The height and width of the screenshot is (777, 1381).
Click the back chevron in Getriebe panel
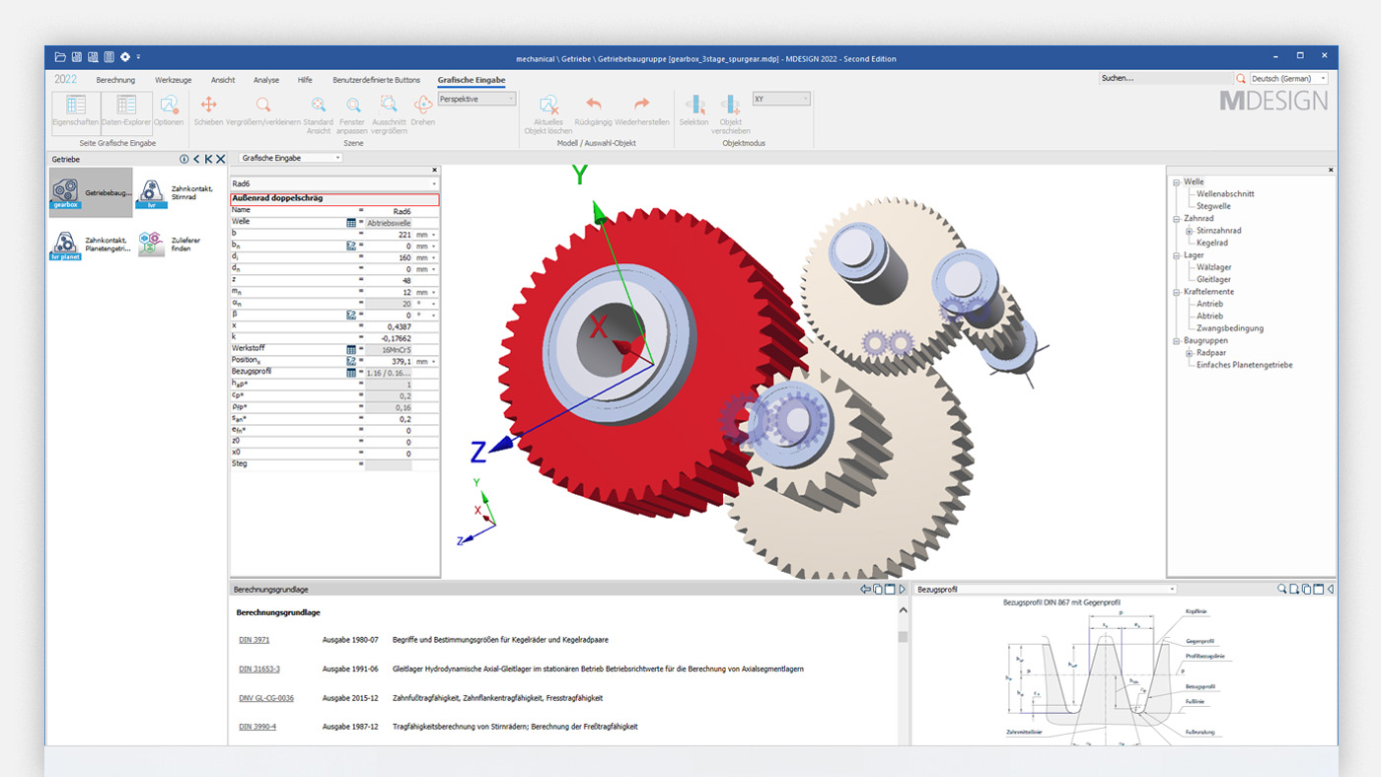(196, 159)
